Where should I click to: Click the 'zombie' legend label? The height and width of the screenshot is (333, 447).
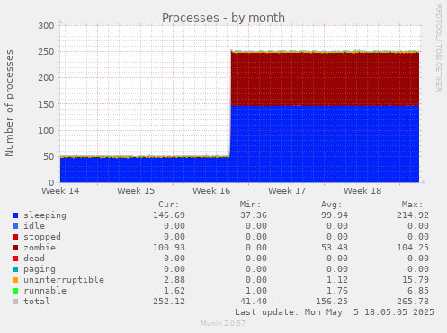pyautogui.click(x=40, y=248)
